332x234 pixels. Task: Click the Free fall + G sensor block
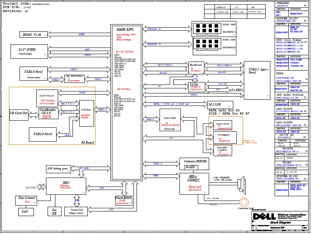coord(222,151)
